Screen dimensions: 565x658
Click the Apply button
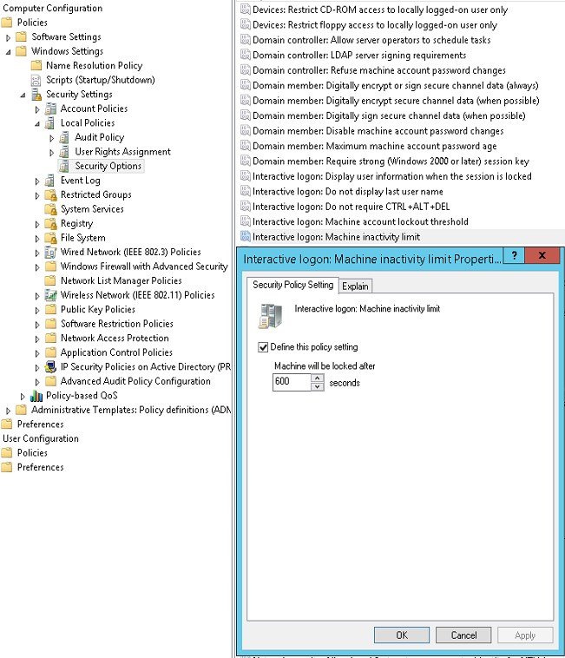[525, 635]
